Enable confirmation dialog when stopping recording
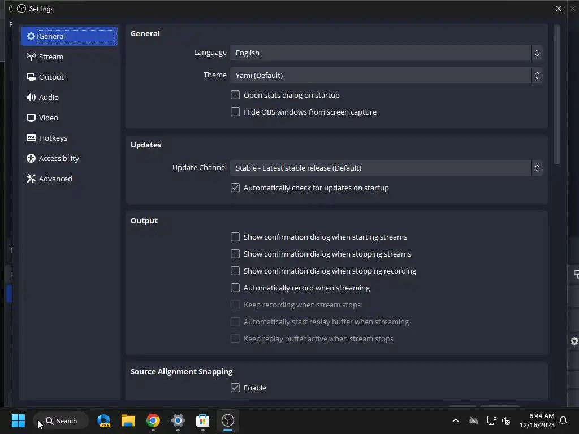579x434 pixels. click(235, 271)
